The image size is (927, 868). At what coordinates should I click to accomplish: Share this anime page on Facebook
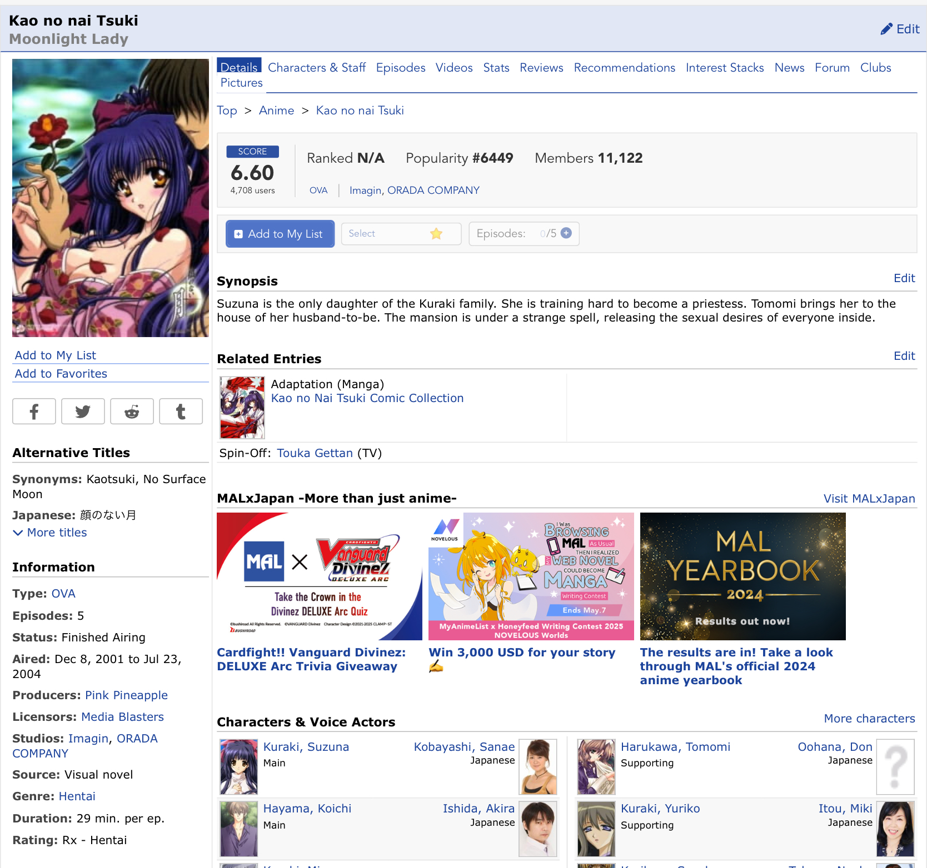pyautogui.click(x=34, y=412)
